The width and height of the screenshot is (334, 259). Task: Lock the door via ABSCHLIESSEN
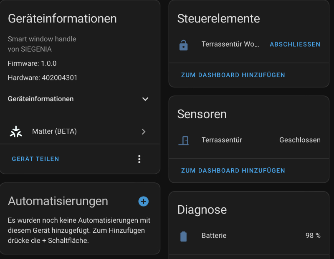tap(295, 44)
